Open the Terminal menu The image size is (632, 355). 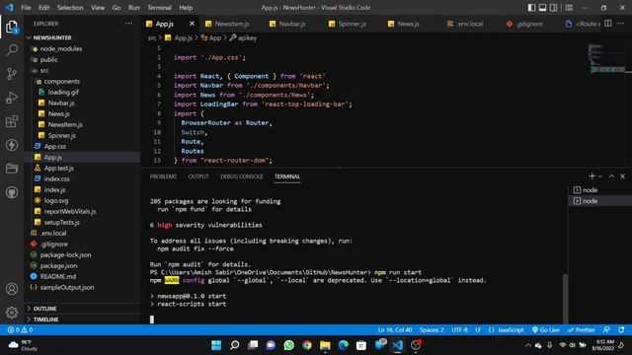(159, 8)
